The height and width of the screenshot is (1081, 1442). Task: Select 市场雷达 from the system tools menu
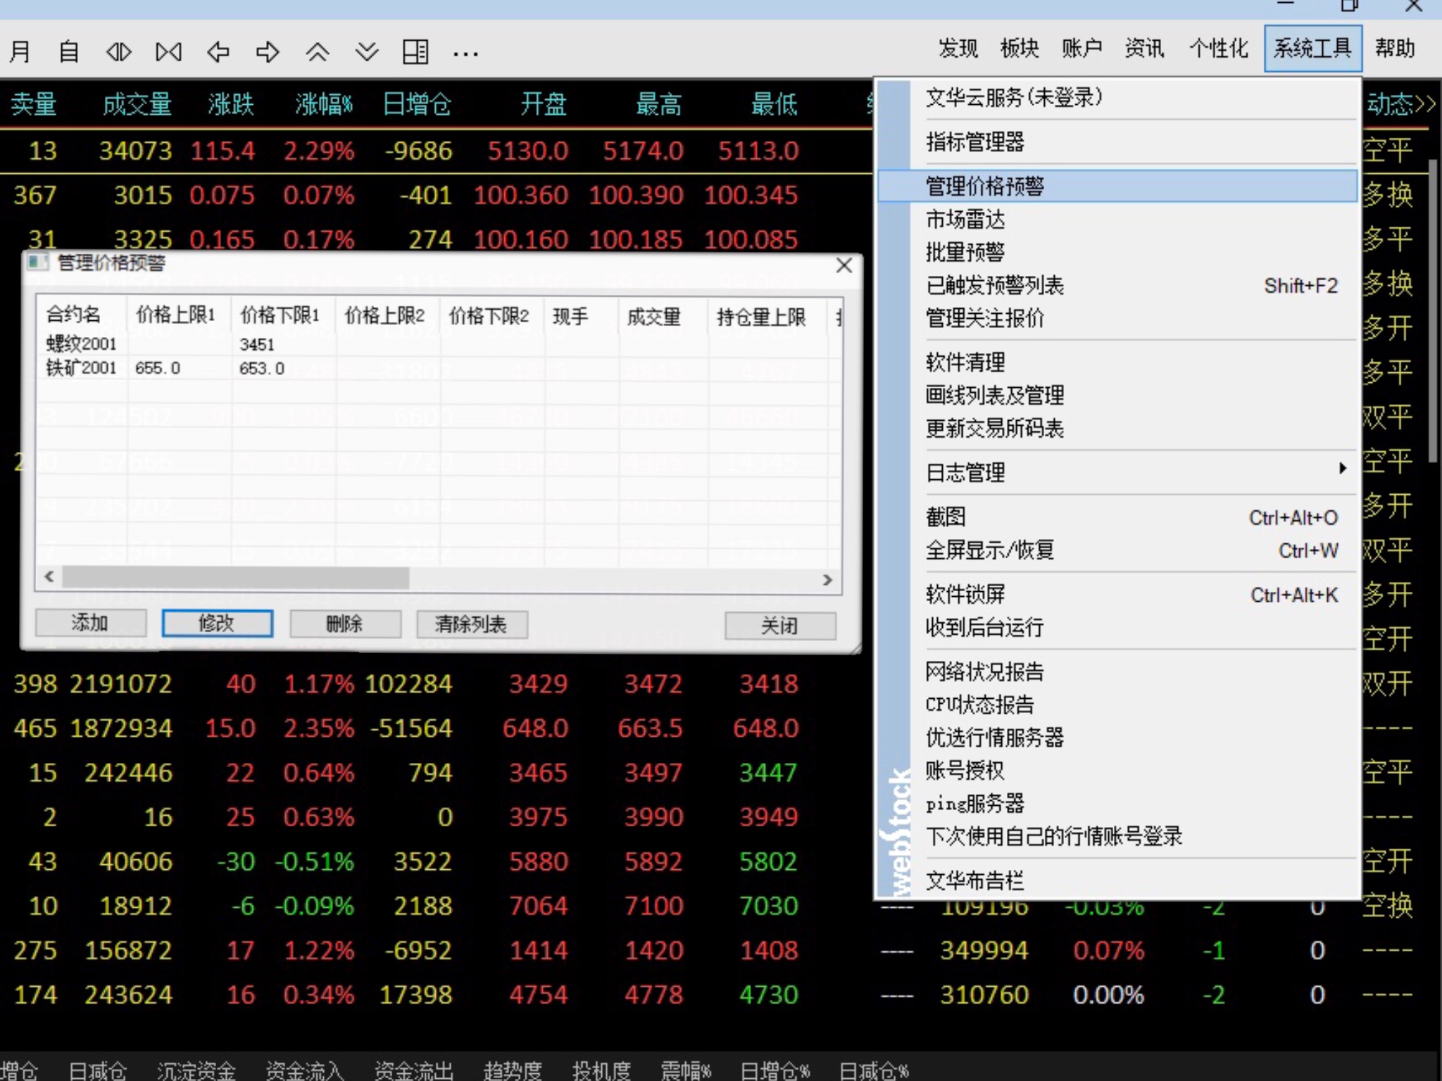[965, 219]
